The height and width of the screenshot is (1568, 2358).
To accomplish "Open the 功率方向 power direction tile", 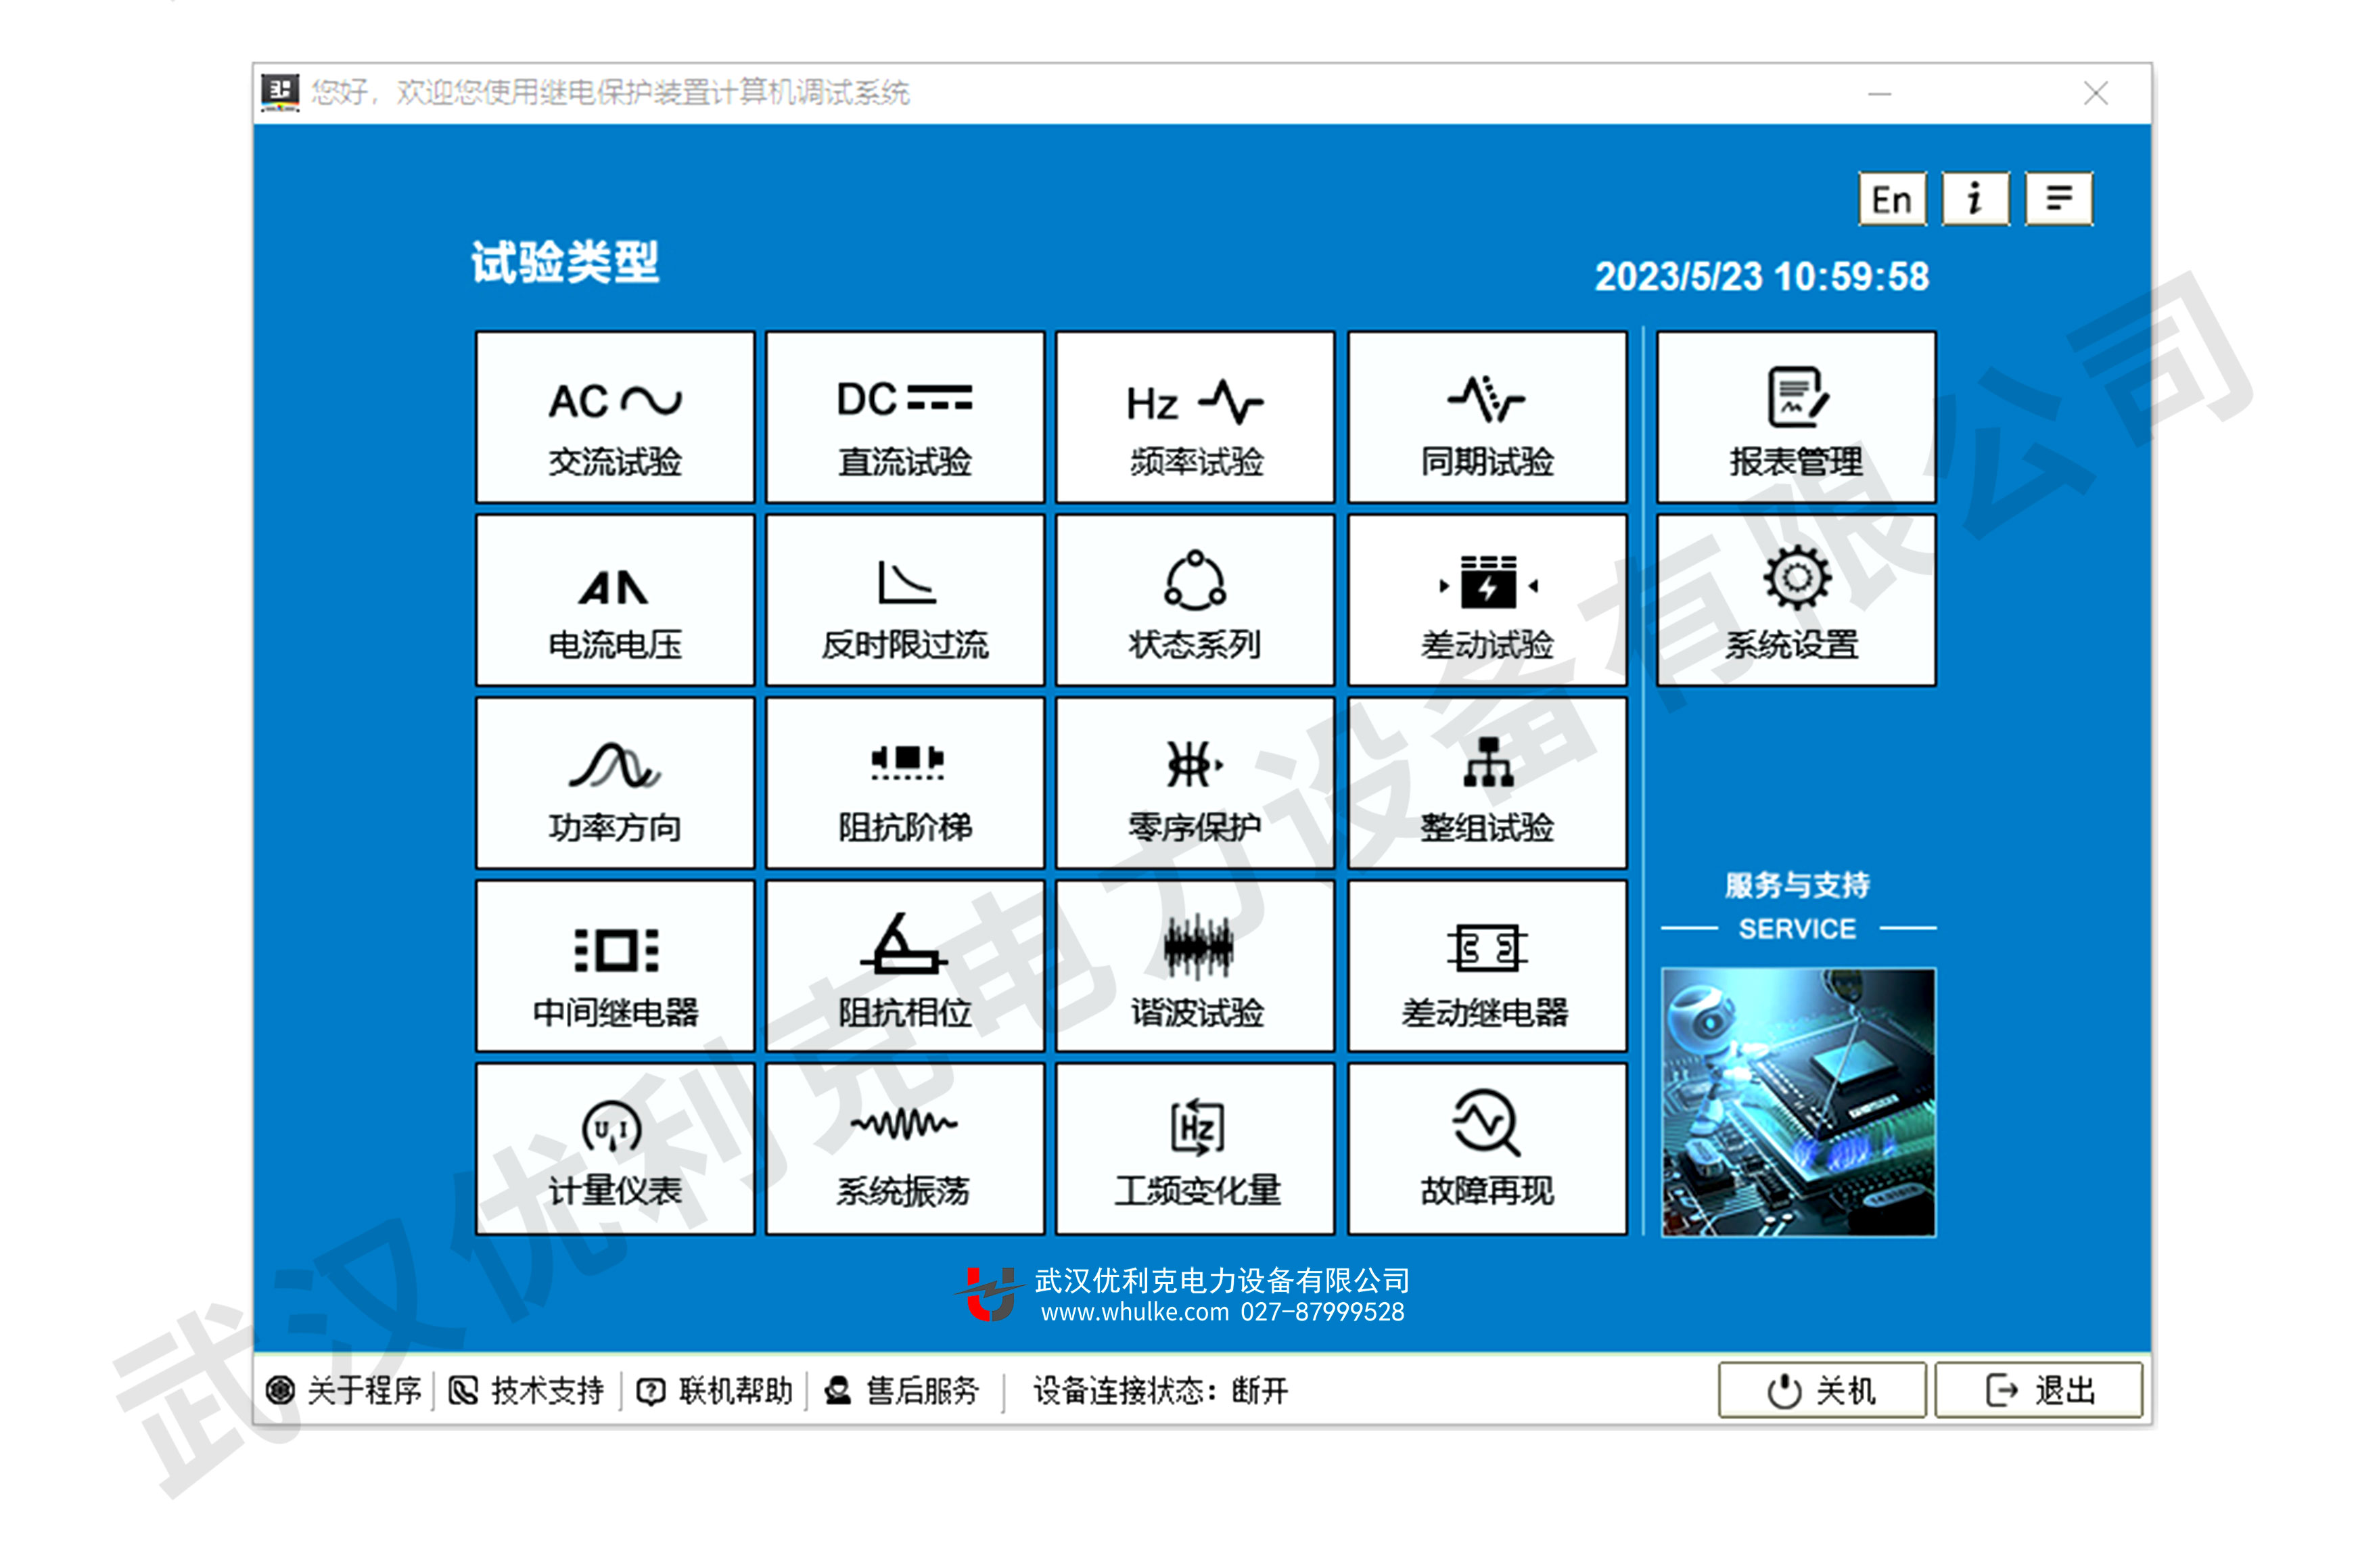I will (614, 783).
